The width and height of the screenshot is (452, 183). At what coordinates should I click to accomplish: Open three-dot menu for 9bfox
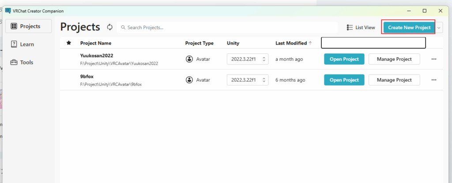pos(433,80)
